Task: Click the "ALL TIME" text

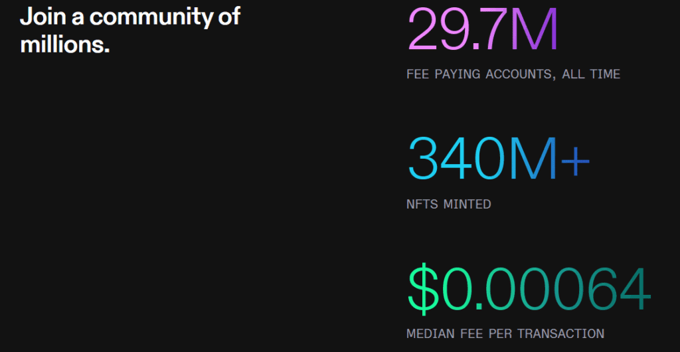Action: click(x=591, y=74)
